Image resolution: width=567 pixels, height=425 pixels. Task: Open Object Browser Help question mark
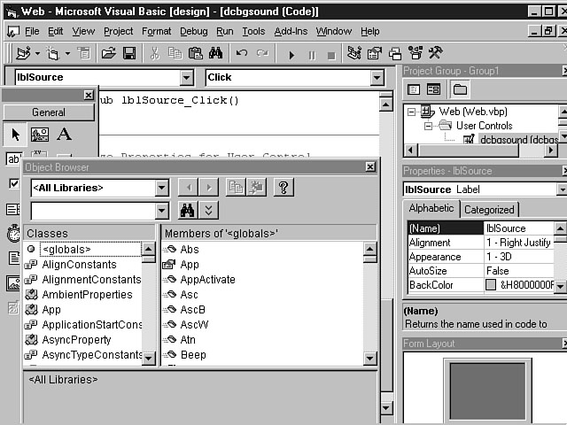283,187
